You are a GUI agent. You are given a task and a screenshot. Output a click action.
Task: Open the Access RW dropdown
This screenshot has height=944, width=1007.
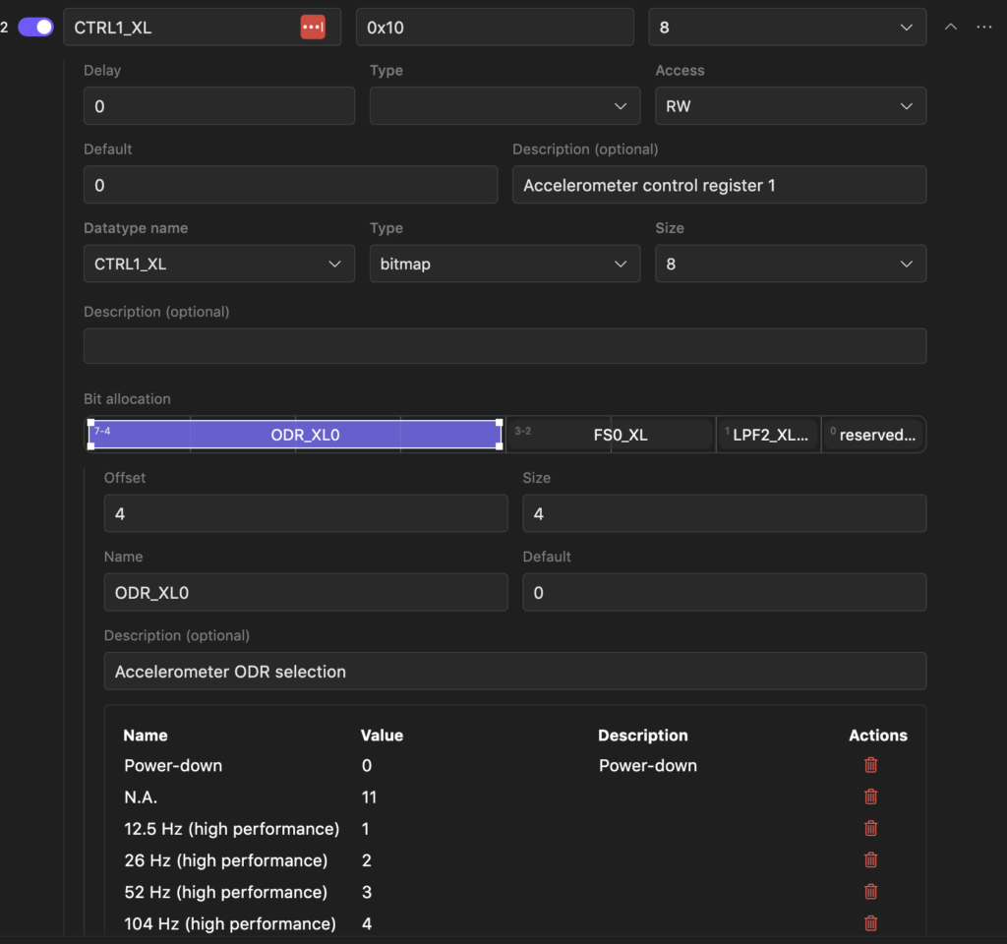point(790,106)
